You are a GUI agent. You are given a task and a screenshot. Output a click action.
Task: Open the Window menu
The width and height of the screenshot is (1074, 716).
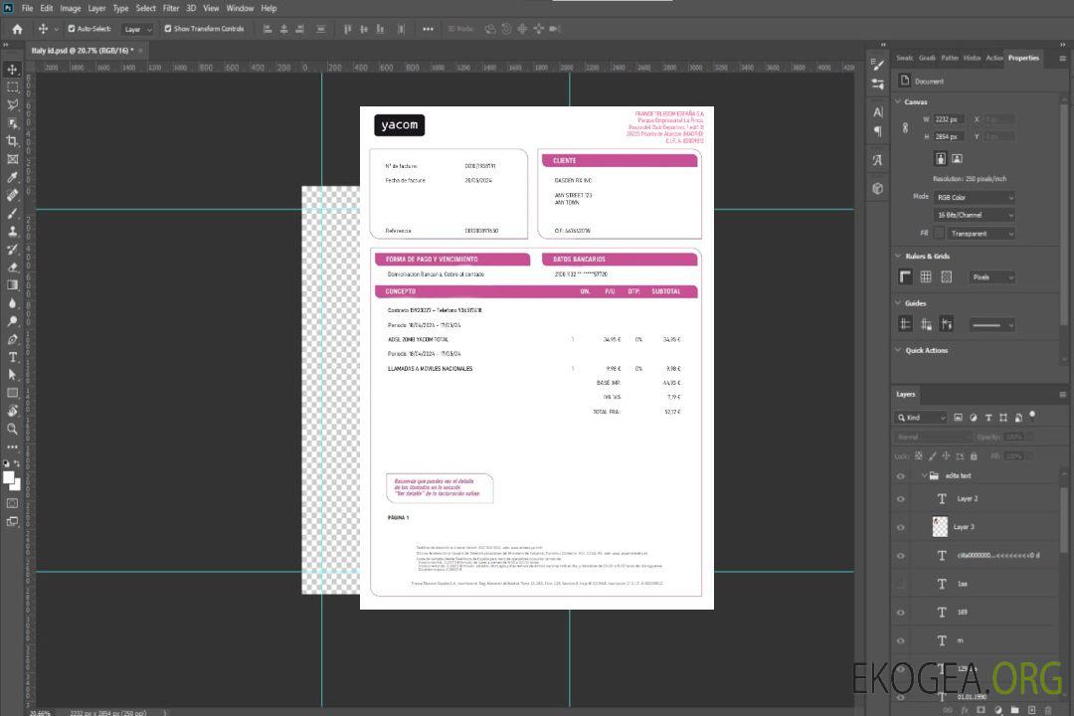click(x=240, y=8)
